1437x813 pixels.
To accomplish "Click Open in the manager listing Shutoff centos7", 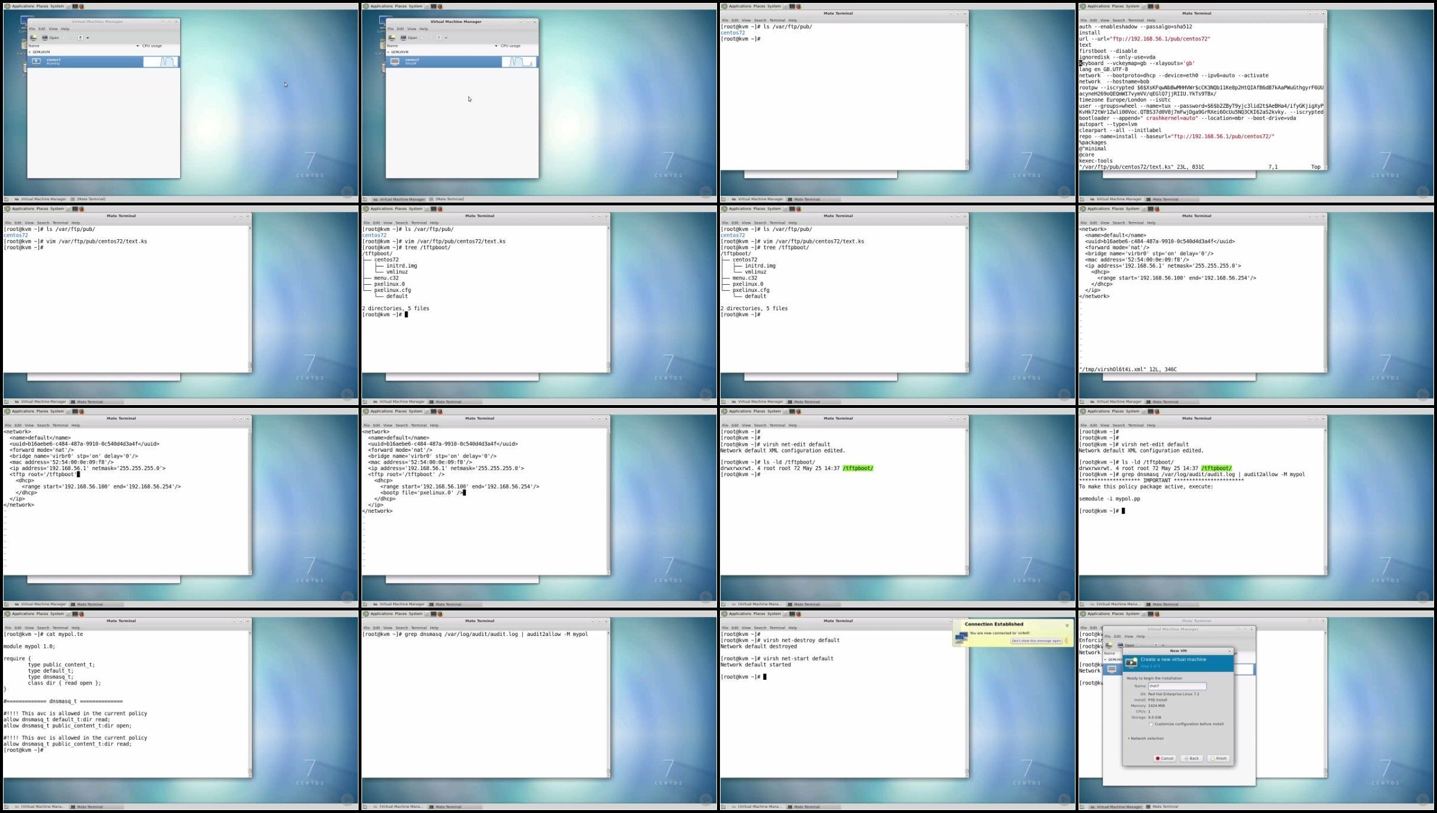I will (409, 38).
